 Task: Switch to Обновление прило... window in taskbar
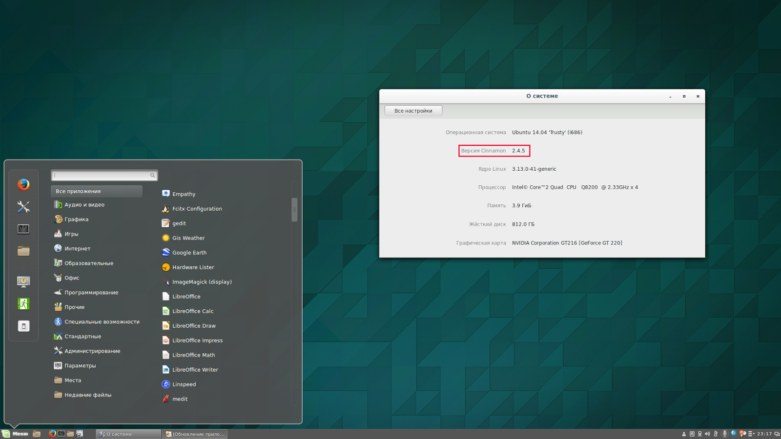click(195, 434)
